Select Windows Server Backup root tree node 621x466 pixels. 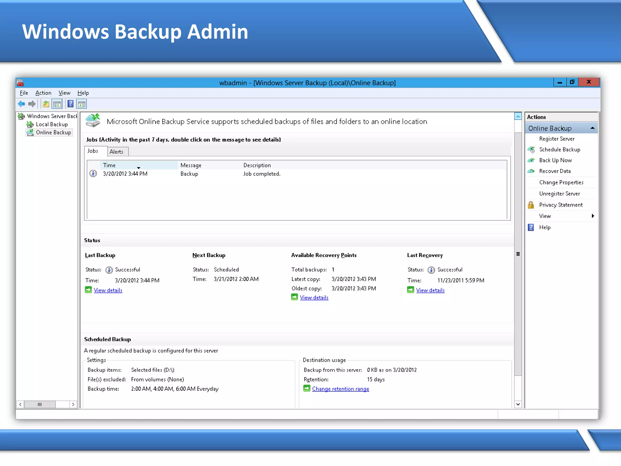click(52, 116)
